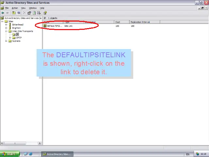The width and height of the screenshot is (209, 157).
Task: Click the system tray icon beside the clock
Action: tap(198, 154)
